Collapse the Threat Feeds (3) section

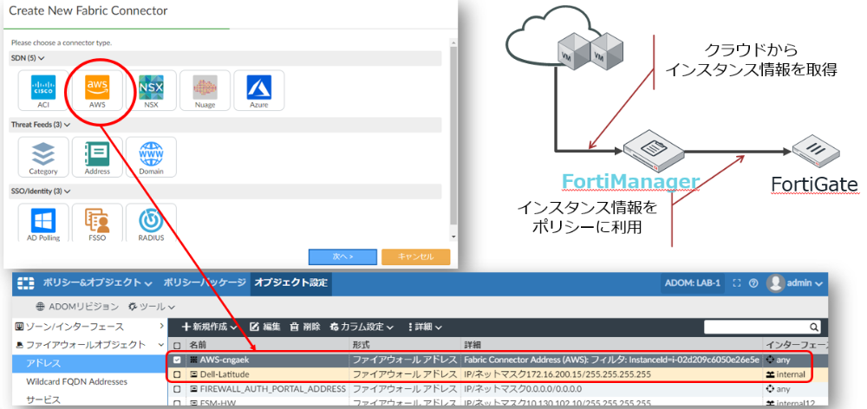41,125
